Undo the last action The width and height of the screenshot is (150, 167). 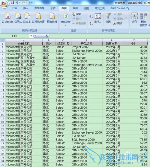click(x=17, y=3)
